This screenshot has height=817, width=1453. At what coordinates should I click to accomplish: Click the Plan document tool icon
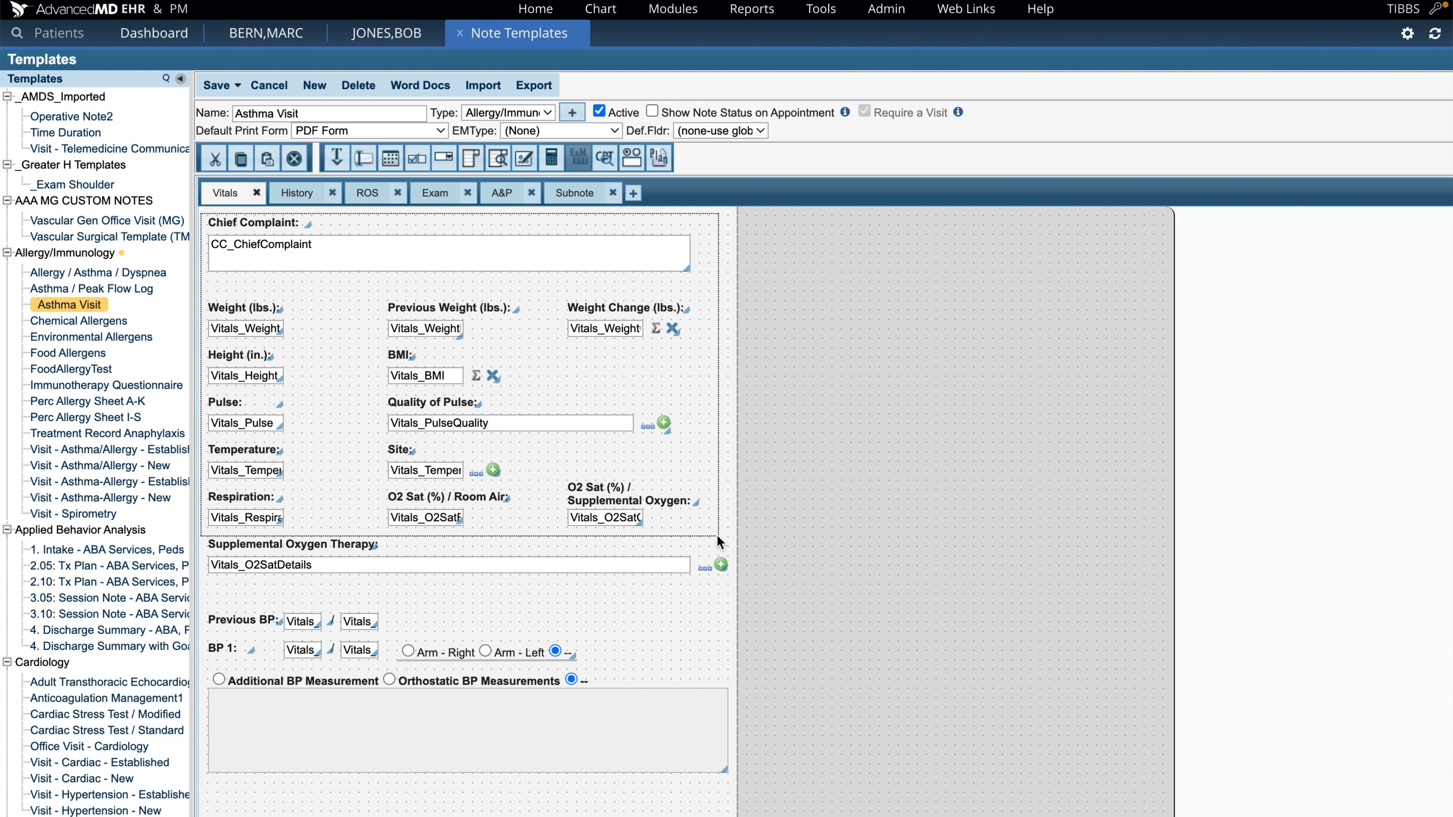point(658,158)
